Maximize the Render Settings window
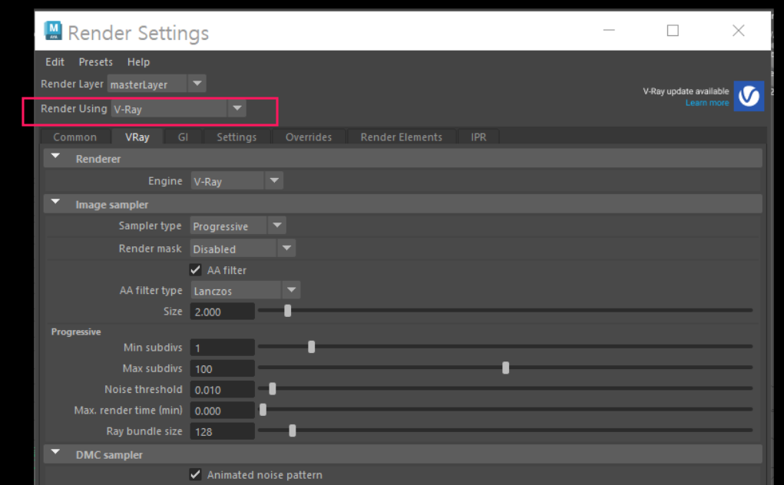 tap(673, 31)
